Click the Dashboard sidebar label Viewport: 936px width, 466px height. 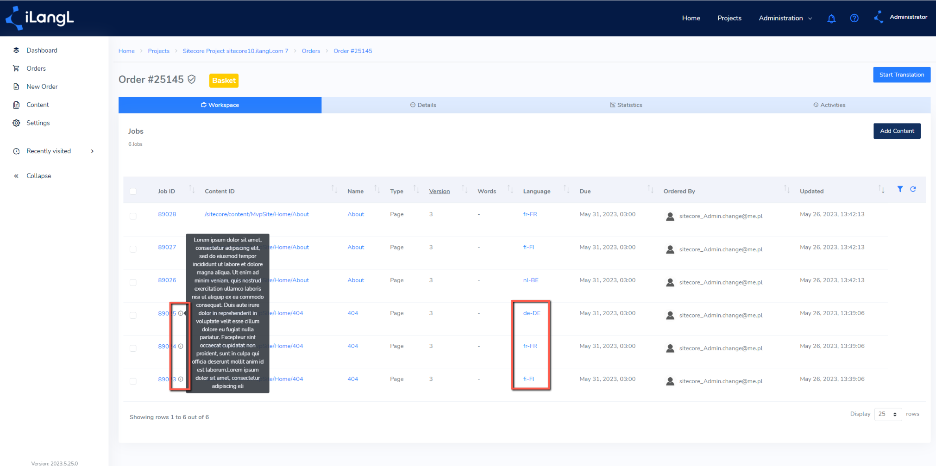42,50
